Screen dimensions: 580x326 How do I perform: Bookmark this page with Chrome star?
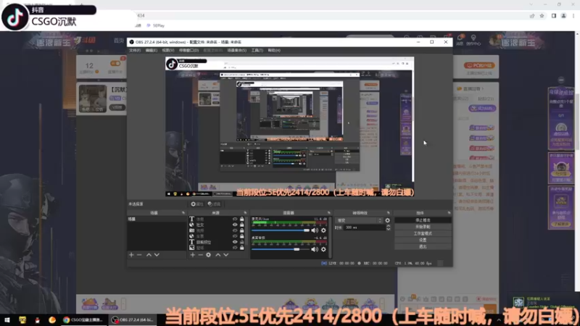click(x=542, y=15)
